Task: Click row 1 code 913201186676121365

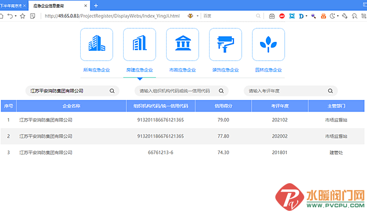Action: (x=160, y=120)
